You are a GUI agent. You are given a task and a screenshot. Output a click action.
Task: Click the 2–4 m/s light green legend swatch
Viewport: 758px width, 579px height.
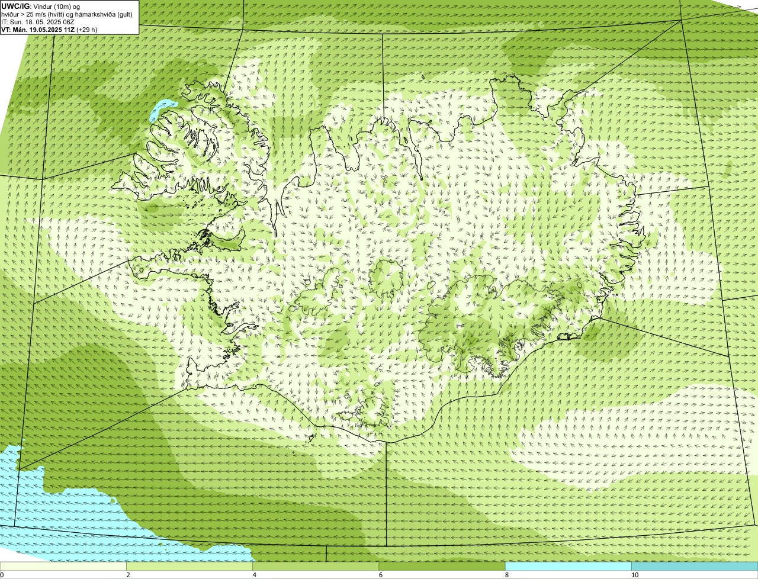click(x=189, y=567)
